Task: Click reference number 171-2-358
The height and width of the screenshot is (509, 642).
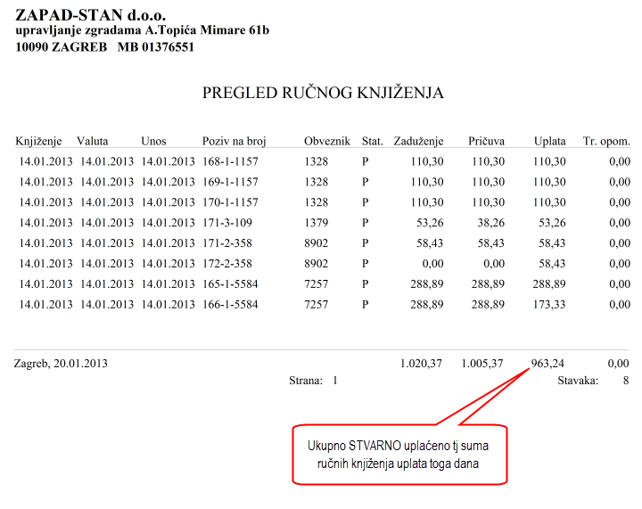Action: (227, 243)
